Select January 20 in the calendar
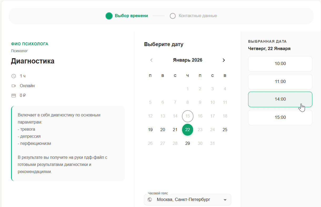 click(163, 130)
